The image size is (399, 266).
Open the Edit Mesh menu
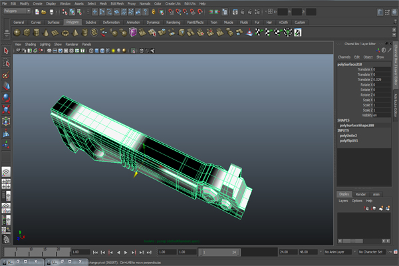(x=117, y=3)
